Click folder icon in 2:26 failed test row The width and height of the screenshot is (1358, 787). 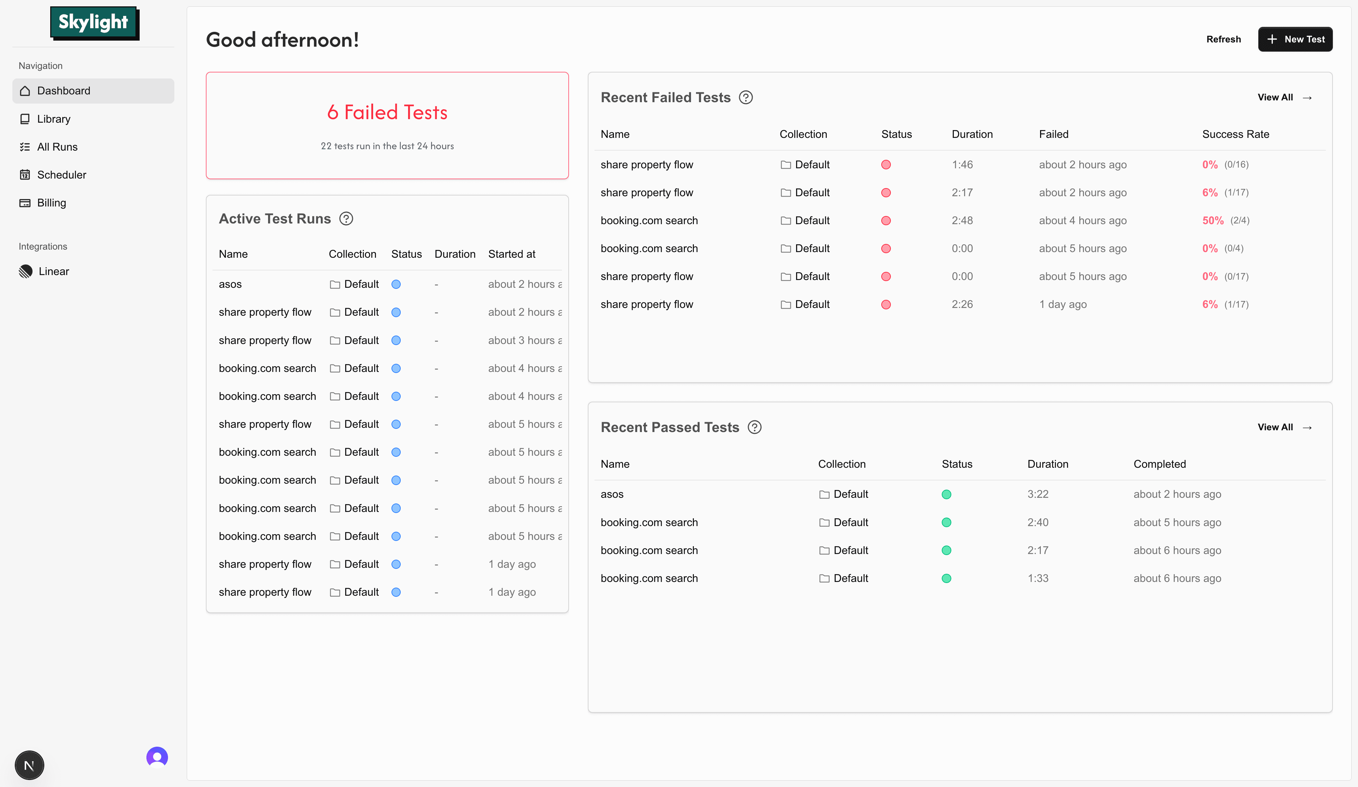(786, 305)
